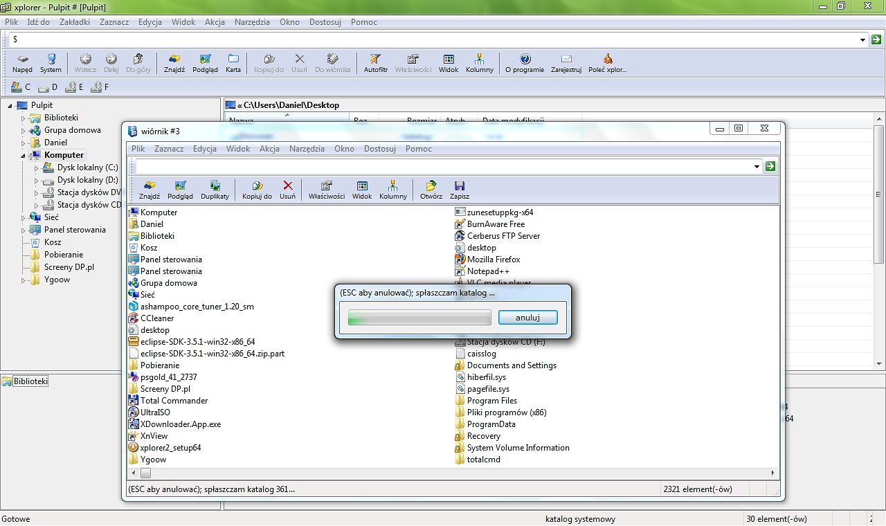Click Usuń in wiórnik #3 toolbar
Image resolution: width=886 pixels, height=526 pixels.
[x=287, y=190]
